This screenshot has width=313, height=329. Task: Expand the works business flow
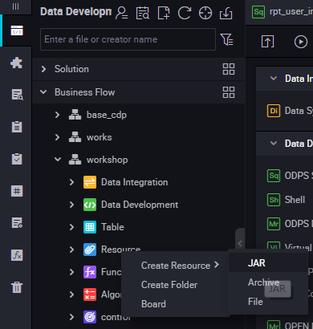57,137
